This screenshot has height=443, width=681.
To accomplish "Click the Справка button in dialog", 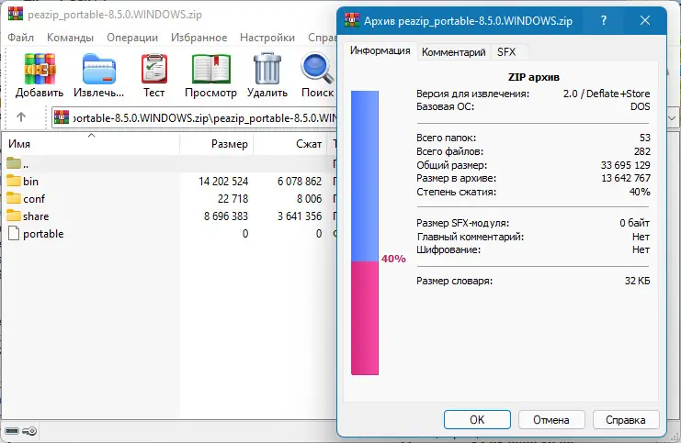I will coord(626,419).
